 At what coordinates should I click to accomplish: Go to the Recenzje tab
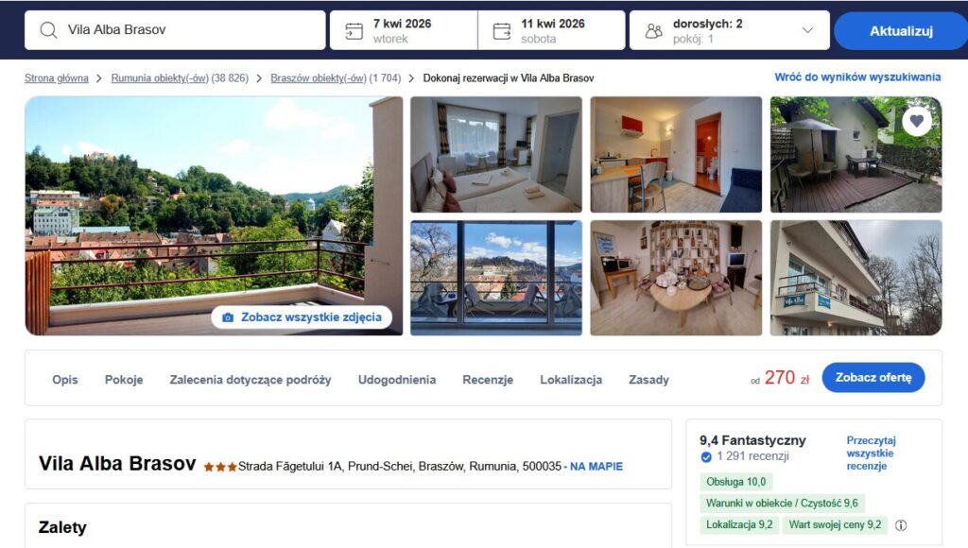[x=488, y=380]
